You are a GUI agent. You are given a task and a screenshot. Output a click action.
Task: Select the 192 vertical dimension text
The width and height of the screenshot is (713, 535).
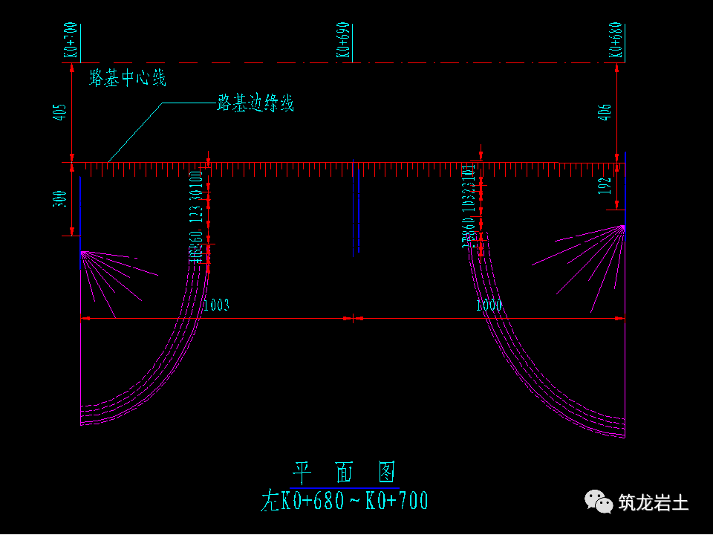(605, 186)
